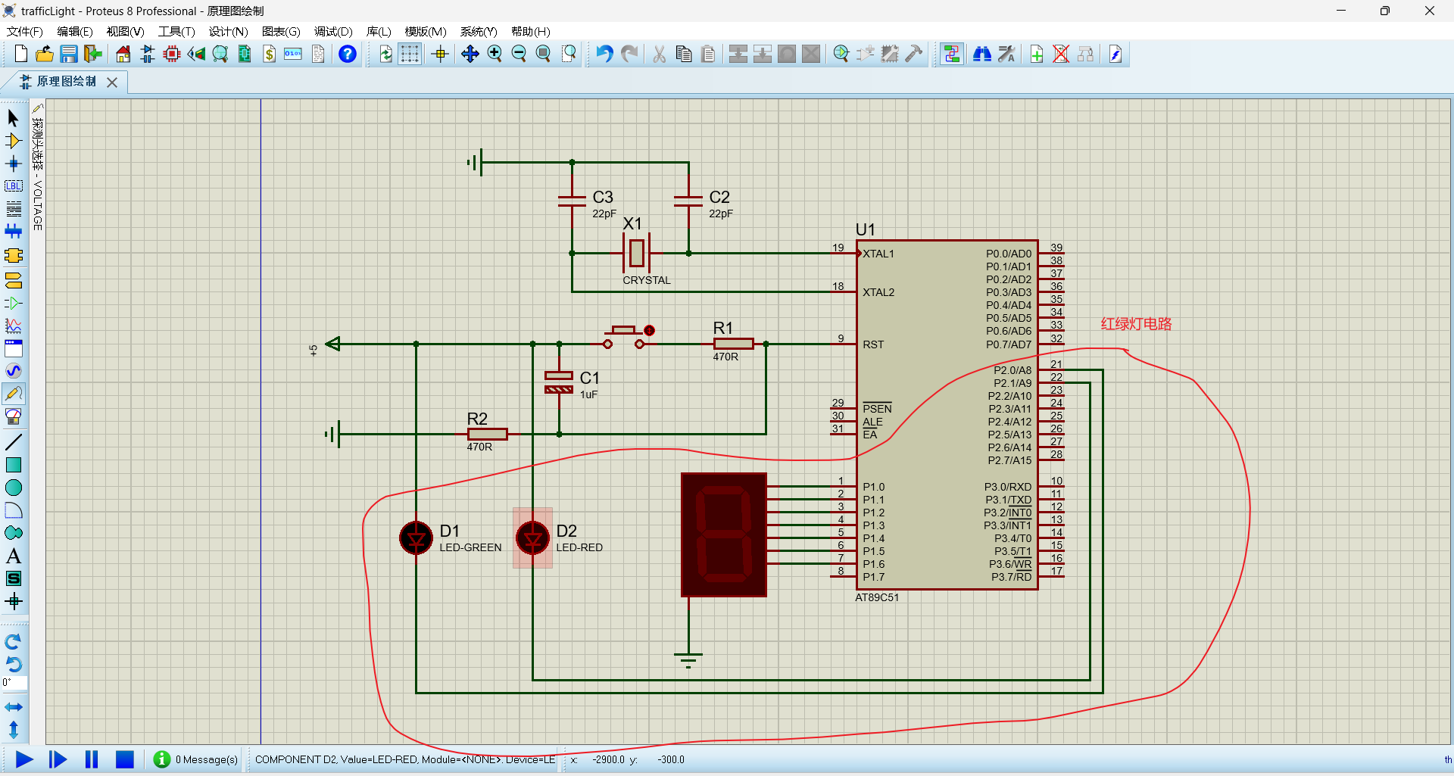Select the Junction dot mode tool
Image resolution: width=1454 pixels, height=776 pixels.
pos(13,164)
